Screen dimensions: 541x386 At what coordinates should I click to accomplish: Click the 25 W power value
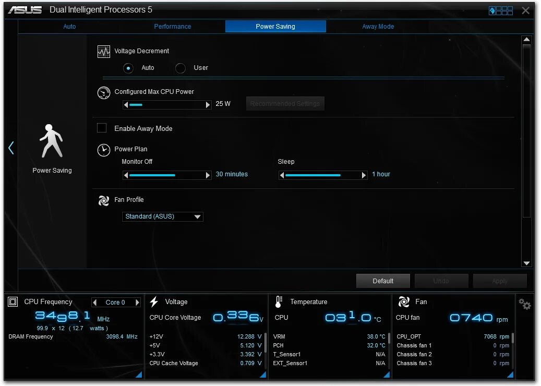pos(223,104)
